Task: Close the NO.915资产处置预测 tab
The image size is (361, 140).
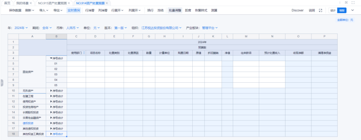Action: pyautogui.click(x=69, y=3)
